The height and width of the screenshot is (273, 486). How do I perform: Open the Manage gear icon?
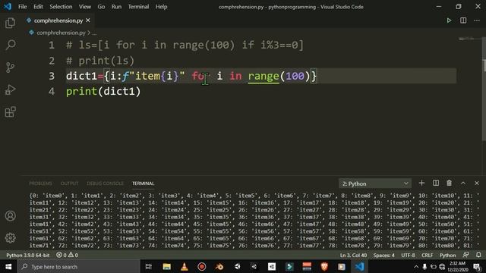click(10, 237)
